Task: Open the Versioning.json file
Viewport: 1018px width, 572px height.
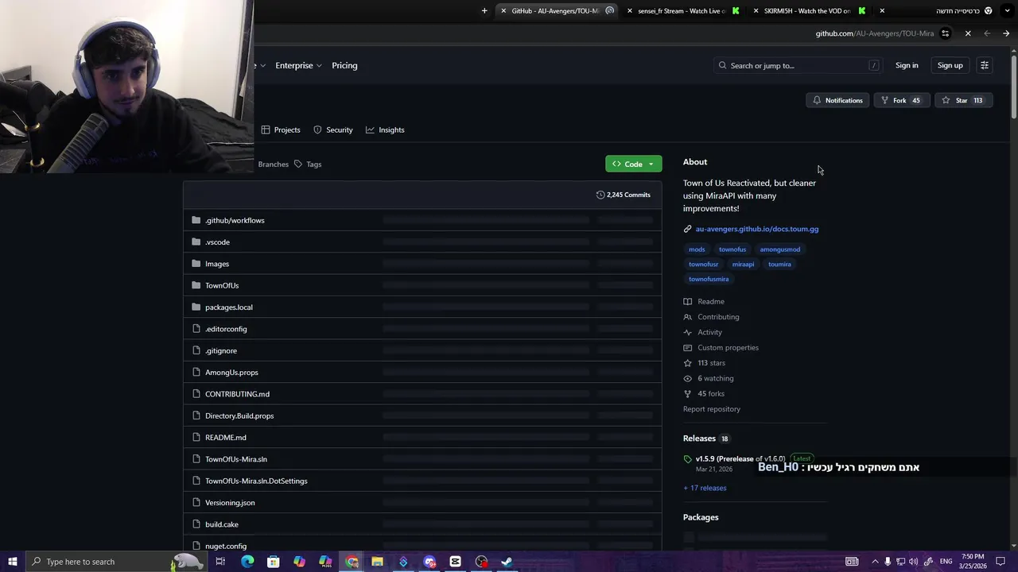Action: (x=230, y=502)
